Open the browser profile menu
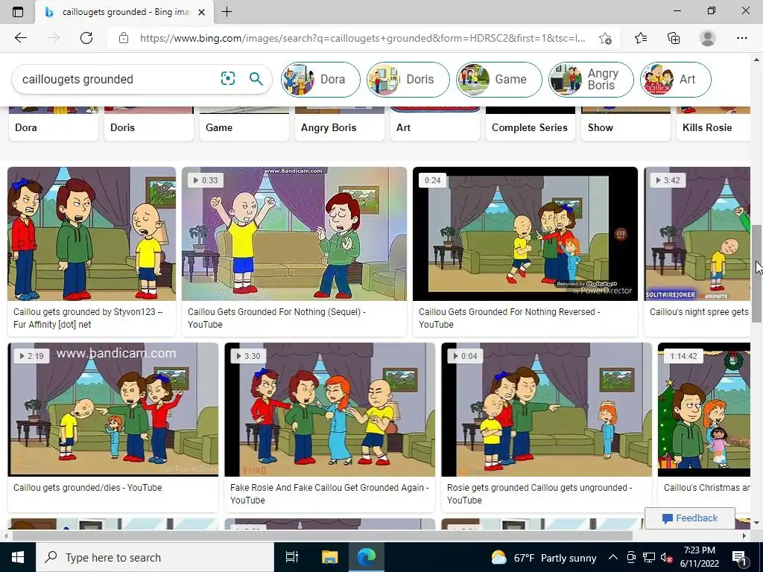This screenshot has width=763, height=572. 708,38
